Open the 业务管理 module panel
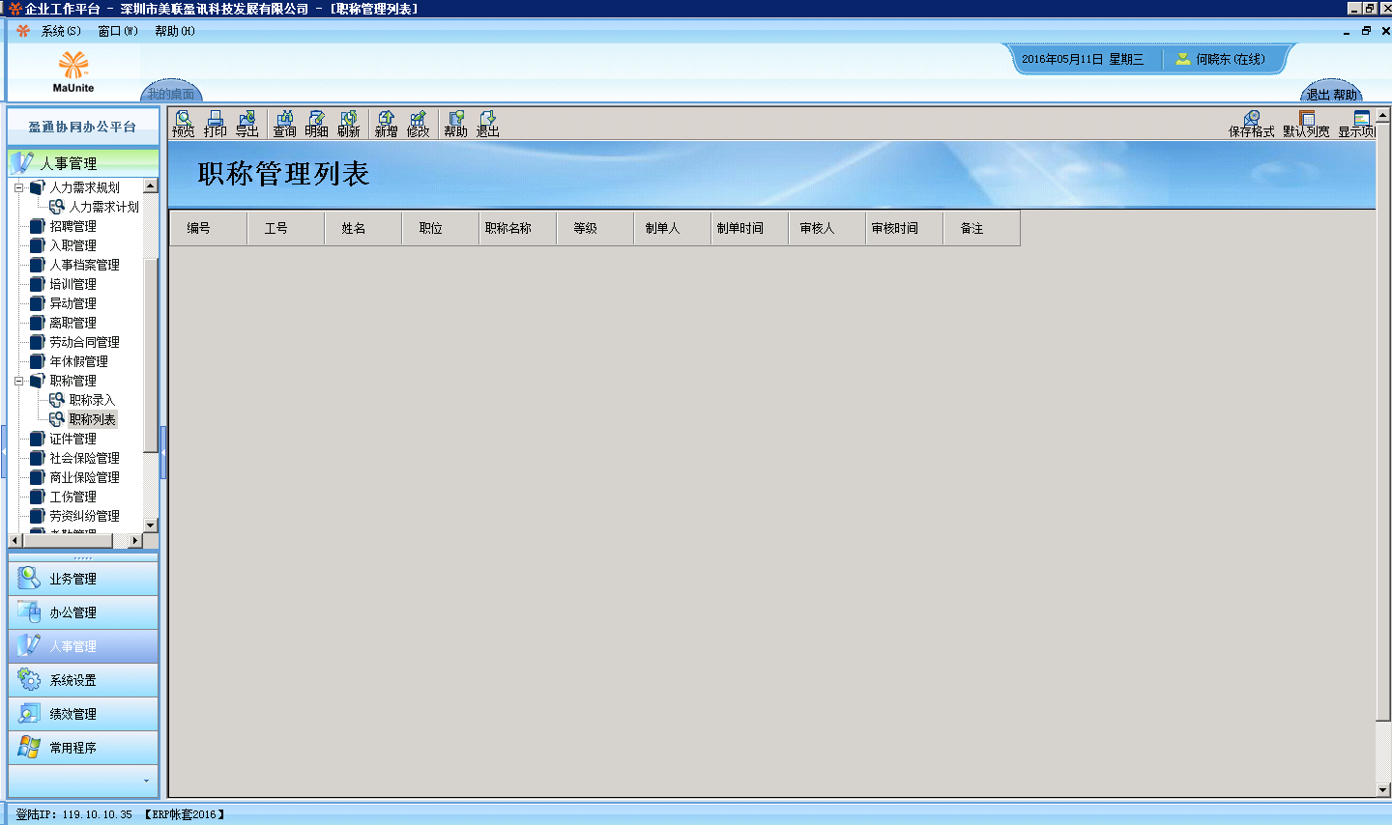The image size is (1392, 825). [x=83, y=579]
